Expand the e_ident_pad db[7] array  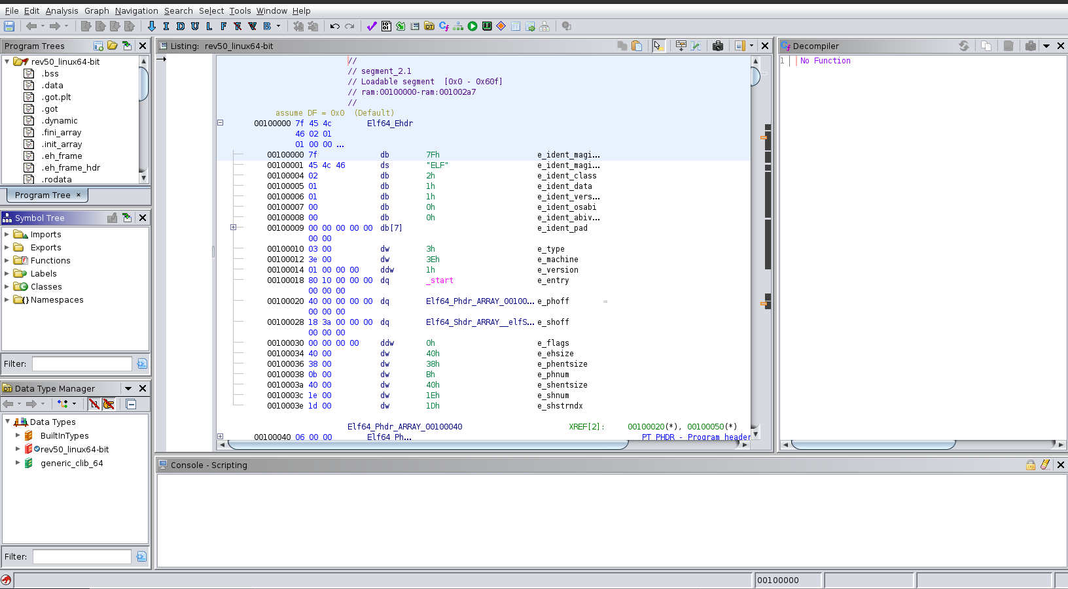(x=233, y=227)
